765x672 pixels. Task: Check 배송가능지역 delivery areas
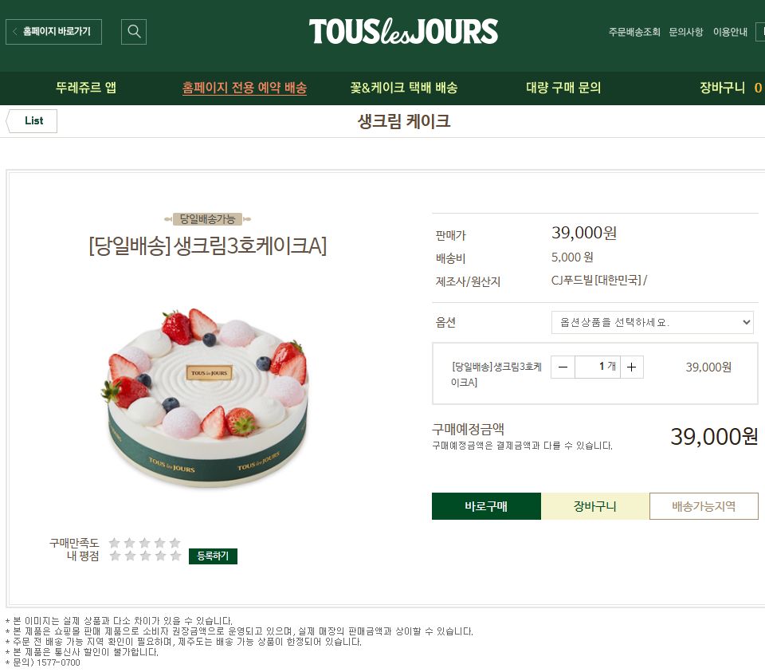pos(704,506)
